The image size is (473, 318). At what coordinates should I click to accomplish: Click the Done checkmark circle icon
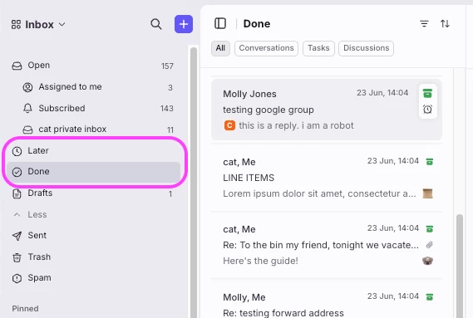(17, 172)
